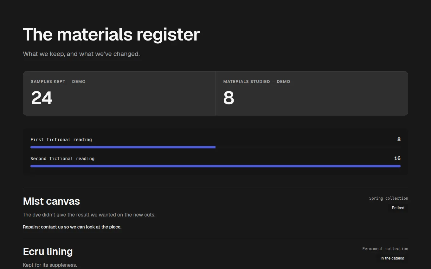431x269 pixels.
Task: Click the value 16 beside second reading
Action: (x=397, y=158)
